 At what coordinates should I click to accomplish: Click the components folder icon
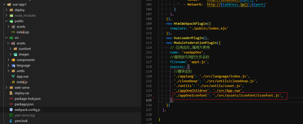click(x=13, y=60)
